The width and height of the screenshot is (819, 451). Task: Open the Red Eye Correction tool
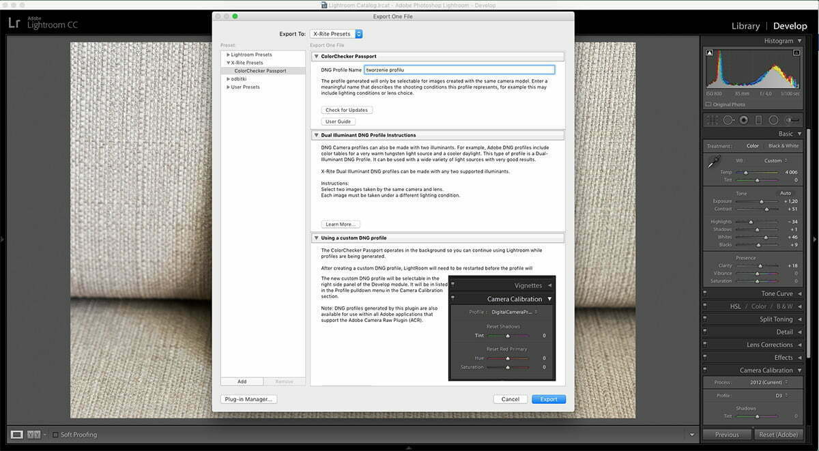point(744,119)
